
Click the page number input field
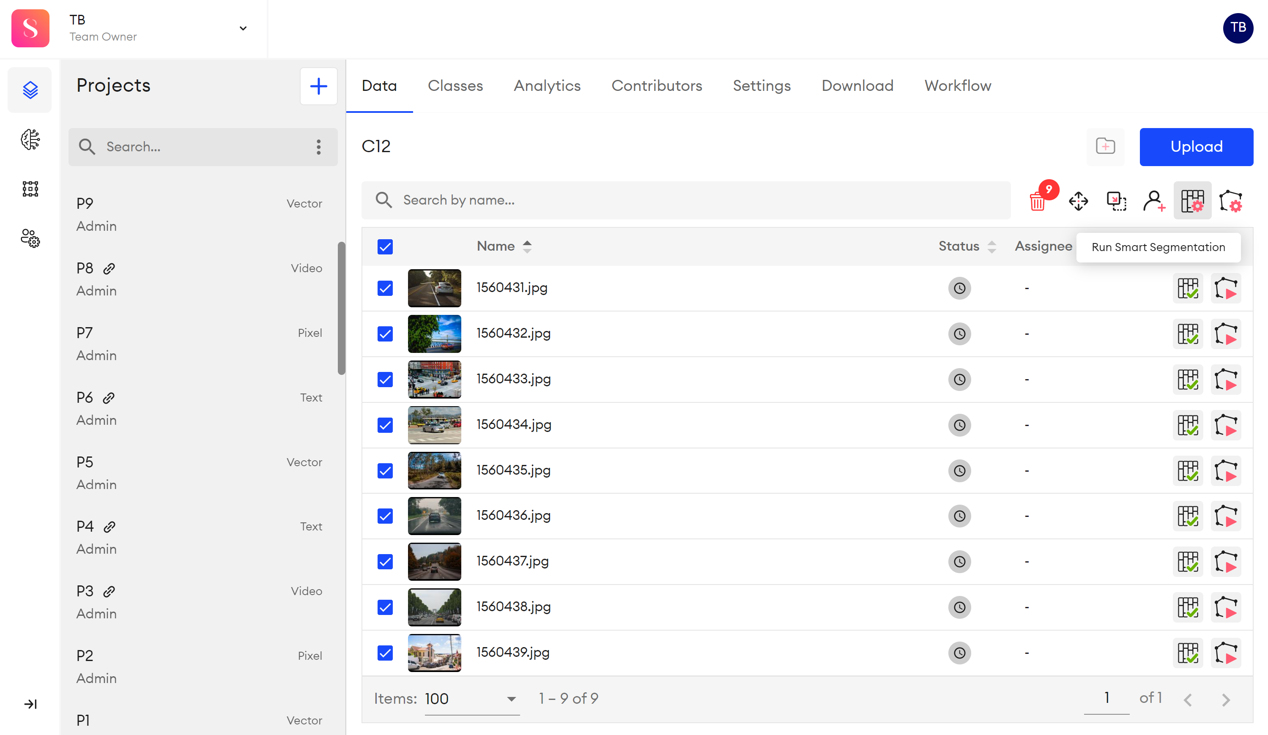point(1106,698)
